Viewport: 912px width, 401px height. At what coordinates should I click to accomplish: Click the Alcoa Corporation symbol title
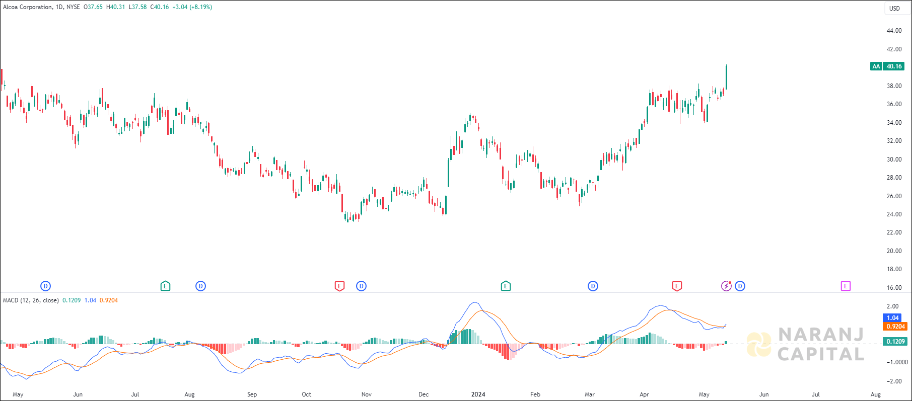click(x=27, y=7)
